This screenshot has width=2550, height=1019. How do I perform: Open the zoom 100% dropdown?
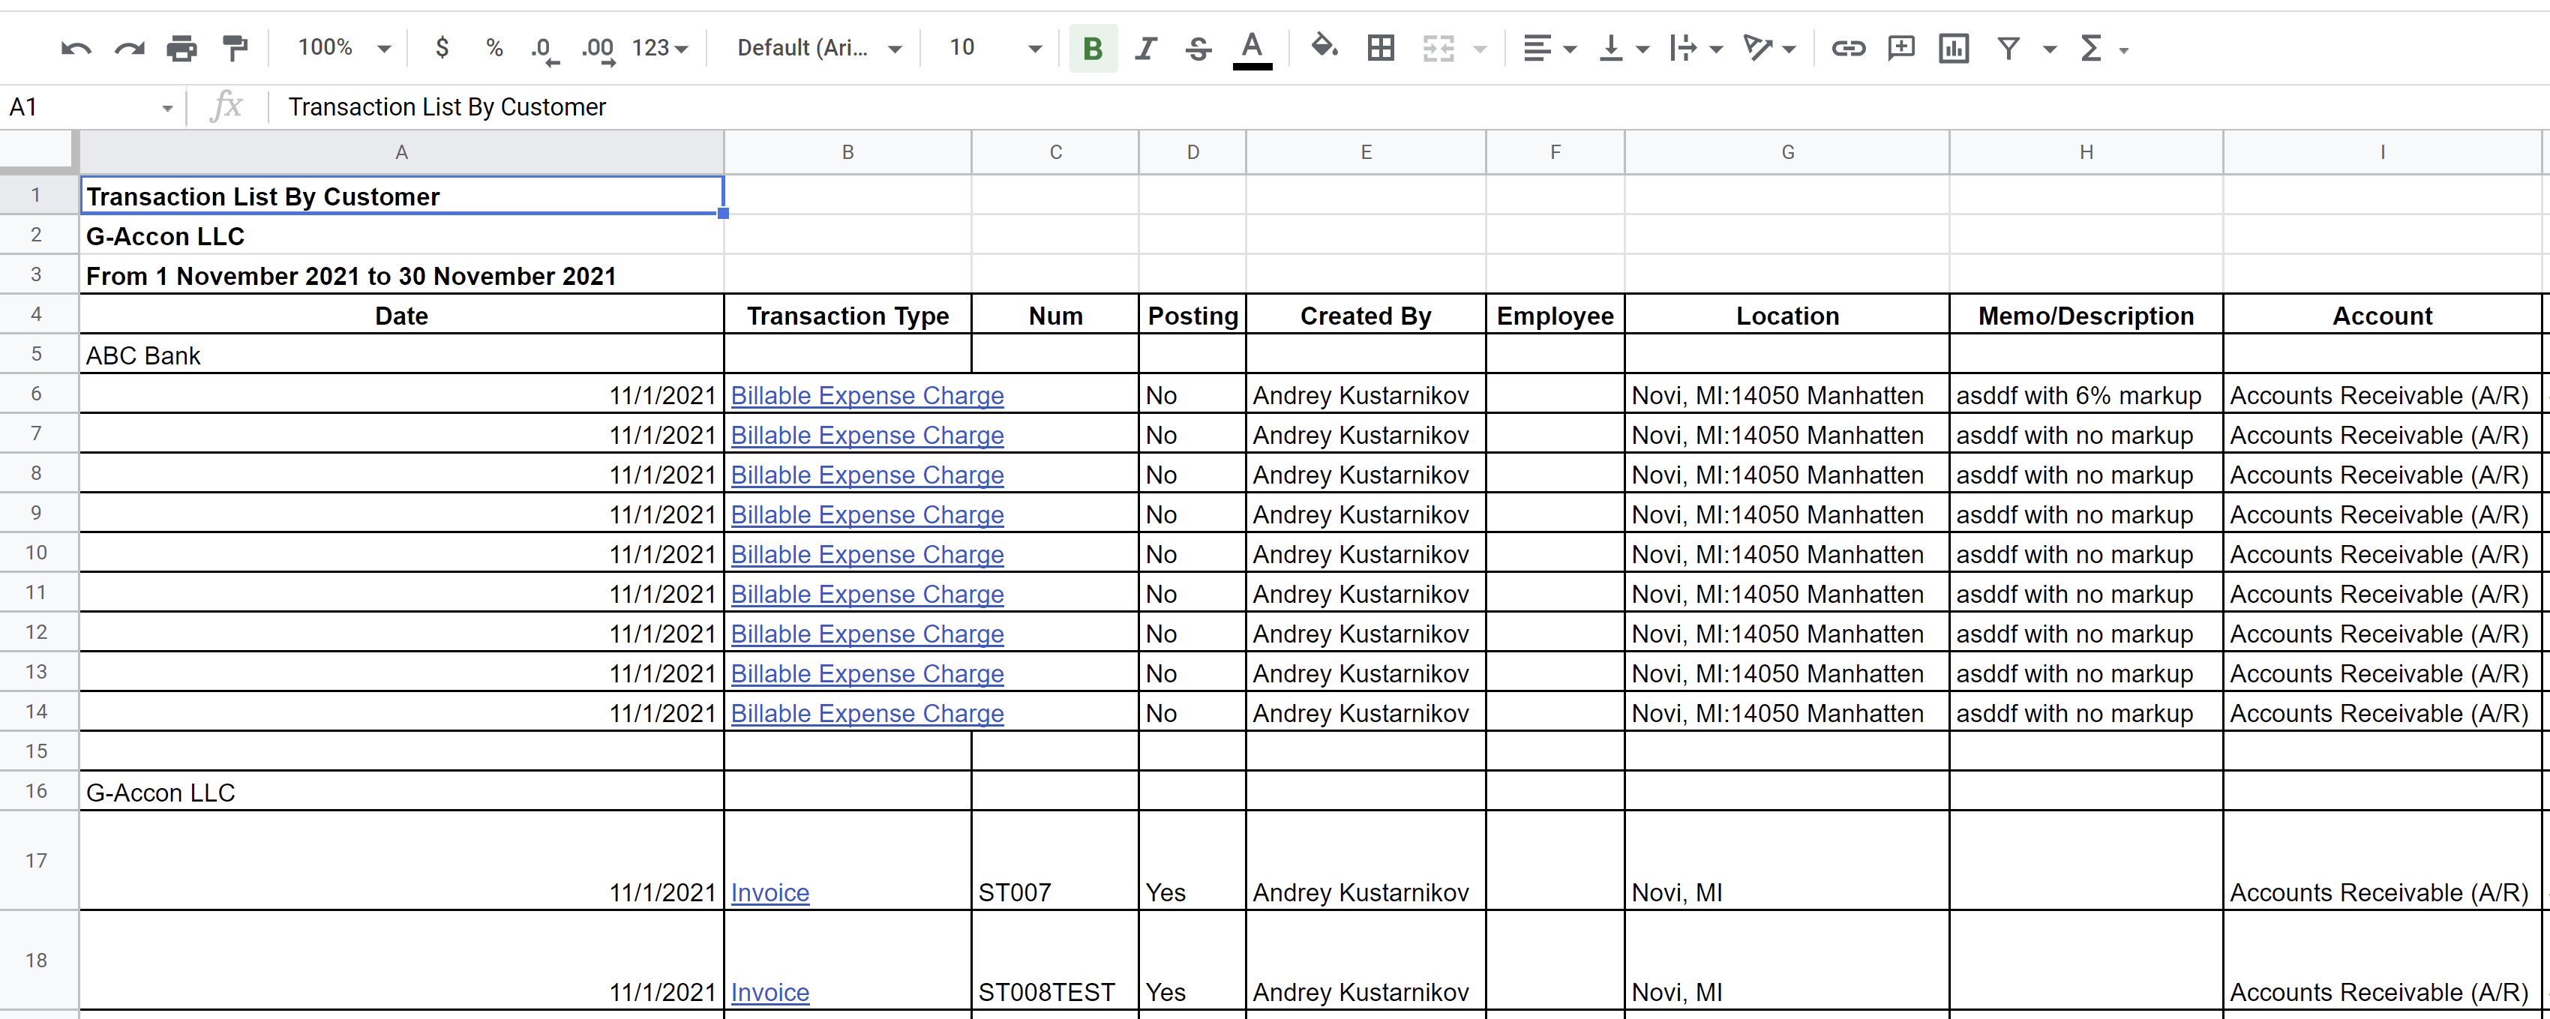(x=344, y=47)
